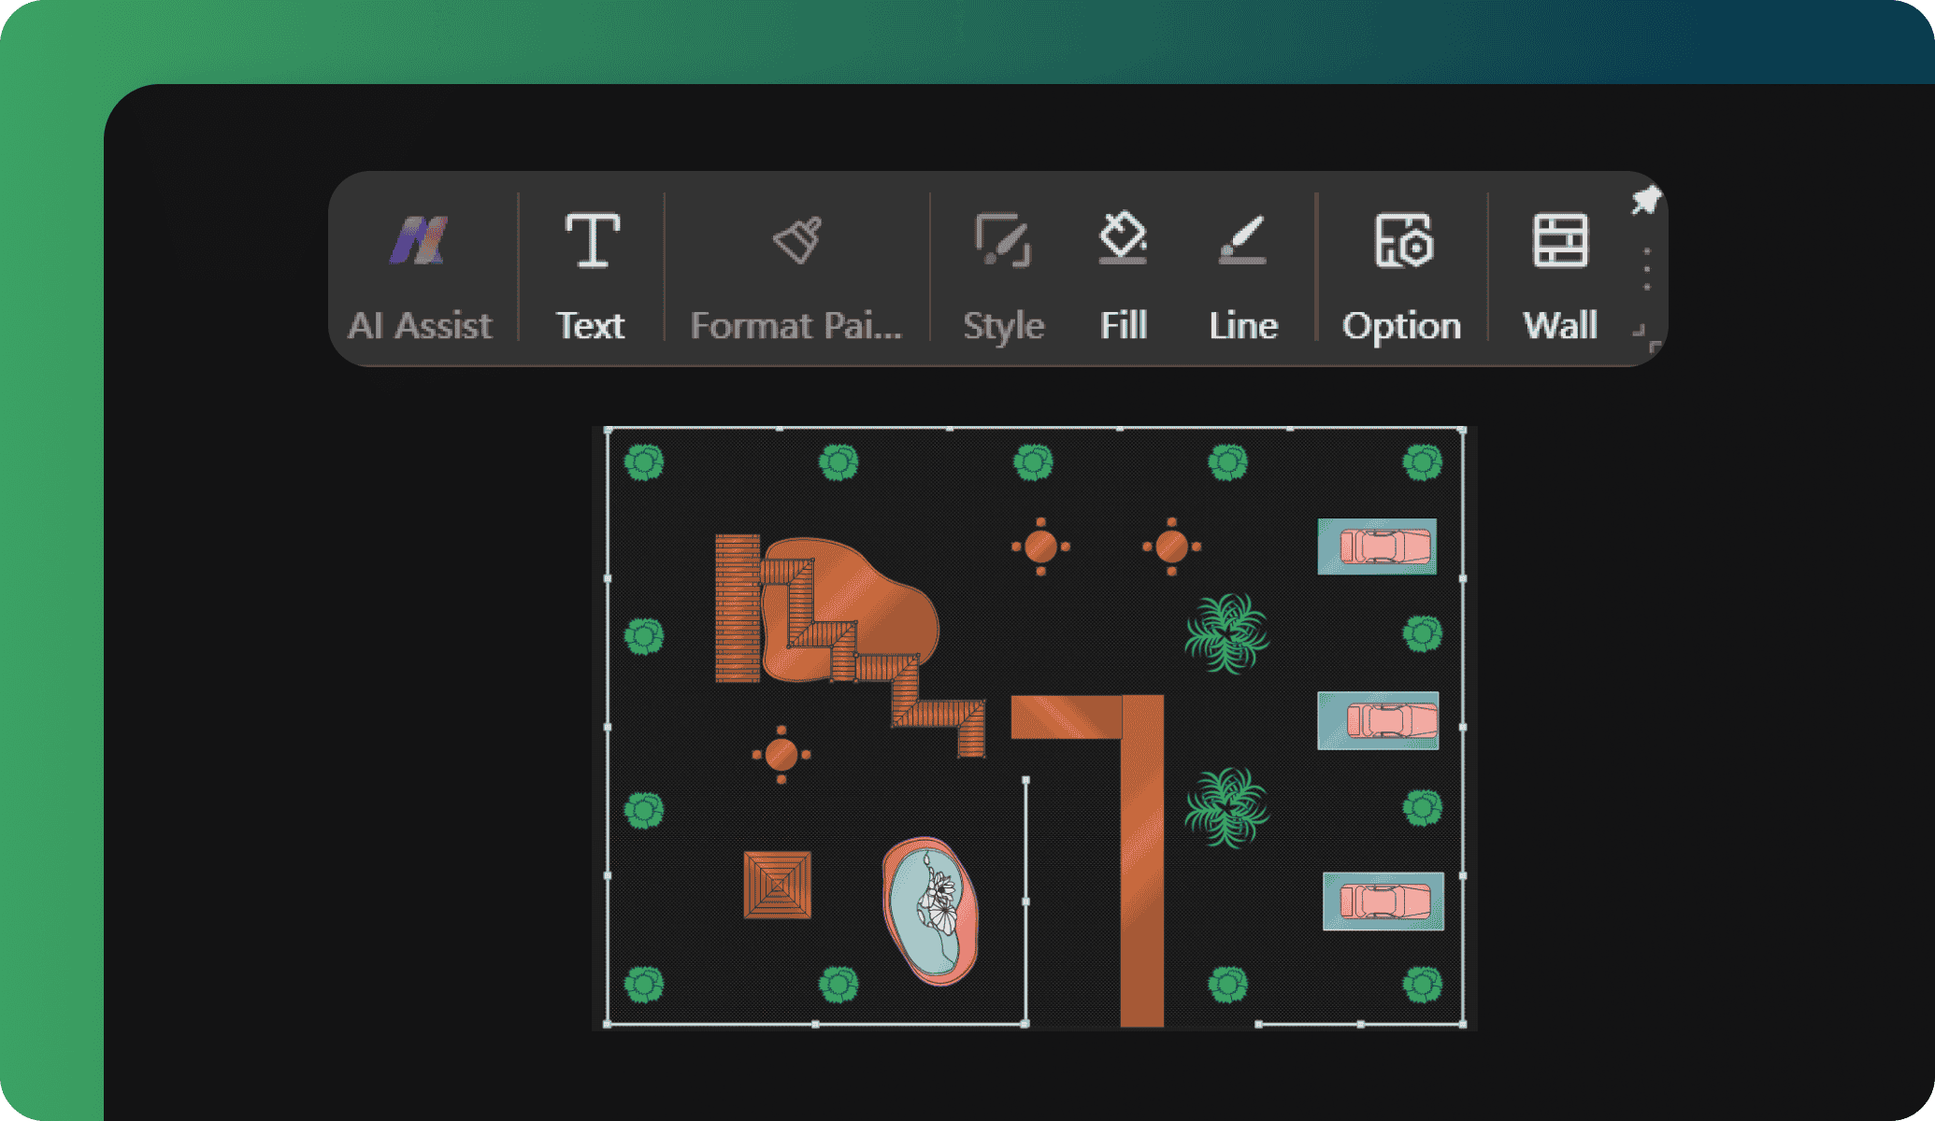Screen dimensions: 1935x1121
Task: Activate the Format Painter brush
Action: coord(796,276)
